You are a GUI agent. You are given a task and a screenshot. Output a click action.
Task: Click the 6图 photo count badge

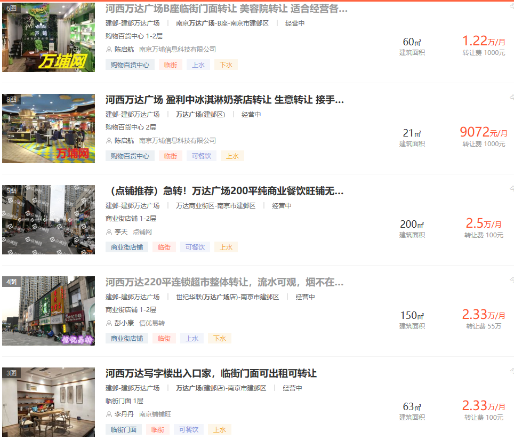point(11,8)
